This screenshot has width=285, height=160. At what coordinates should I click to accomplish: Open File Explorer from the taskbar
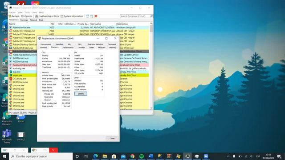(105, 156)
